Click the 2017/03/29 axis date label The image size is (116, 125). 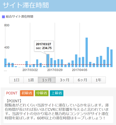pyautogui.click(x=55, y=70)
